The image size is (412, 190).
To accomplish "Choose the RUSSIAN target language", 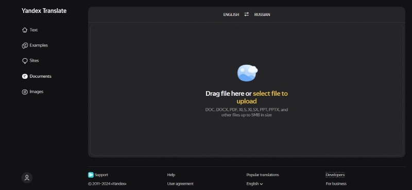I will click(262, 14).
